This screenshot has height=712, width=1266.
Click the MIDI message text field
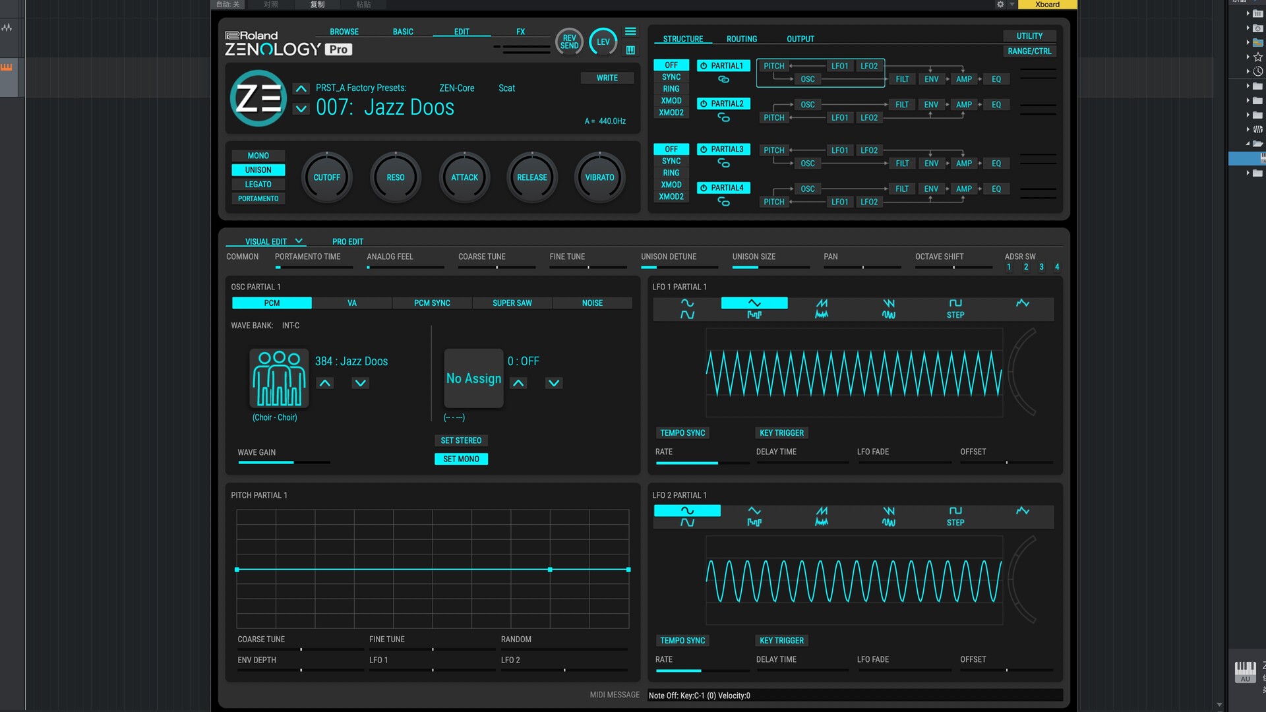(x=855, y=696)
